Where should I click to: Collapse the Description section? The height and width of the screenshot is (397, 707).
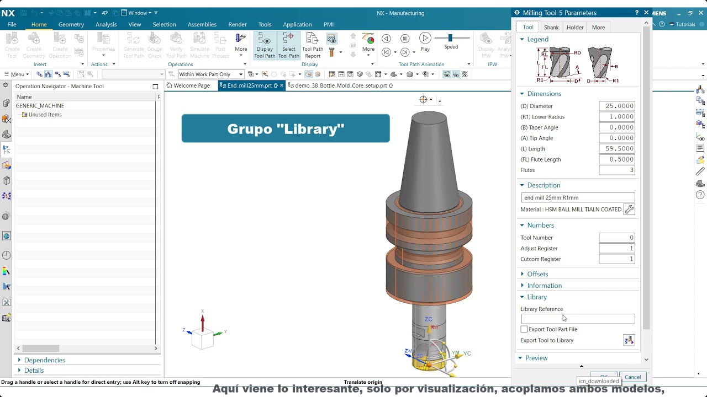[x=522, y=185]
